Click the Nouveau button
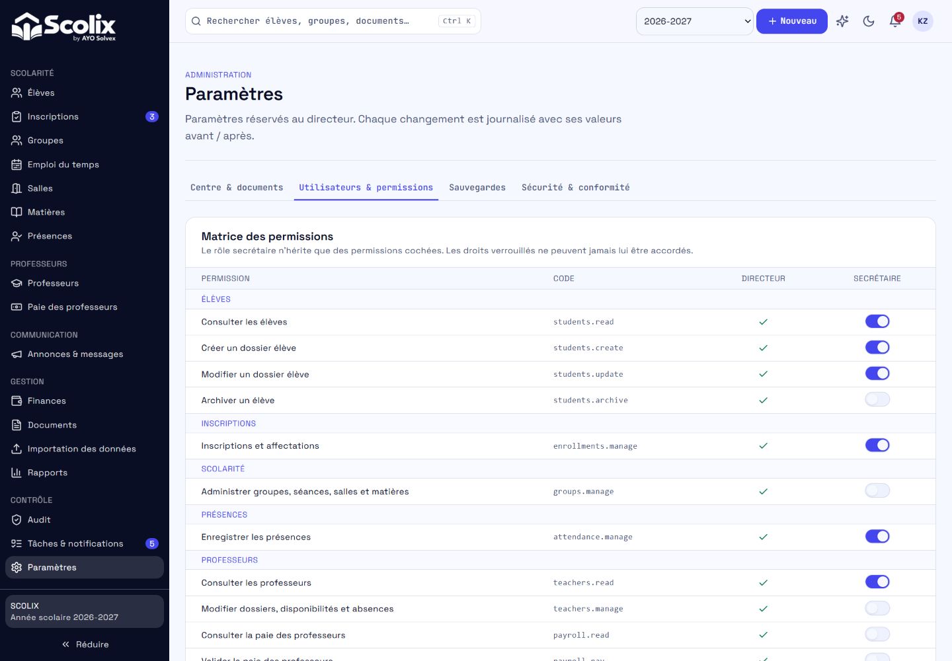The width and height of the screenshot is (952, 661). (x=792, y=21)
